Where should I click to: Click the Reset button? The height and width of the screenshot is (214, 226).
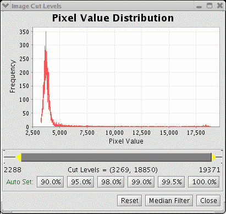130,200
